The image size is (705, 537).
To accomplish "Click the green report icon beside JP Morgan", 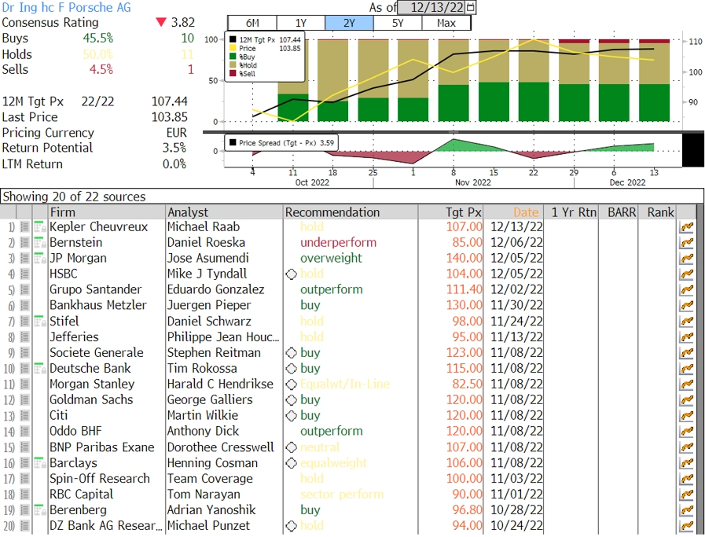I will coord(40,259).
